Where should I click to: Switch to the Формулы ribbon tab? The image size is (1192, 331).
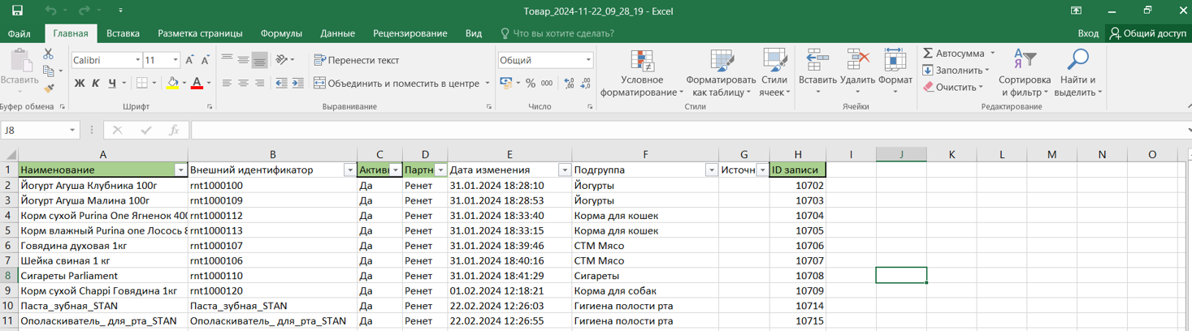coord(281,33)
